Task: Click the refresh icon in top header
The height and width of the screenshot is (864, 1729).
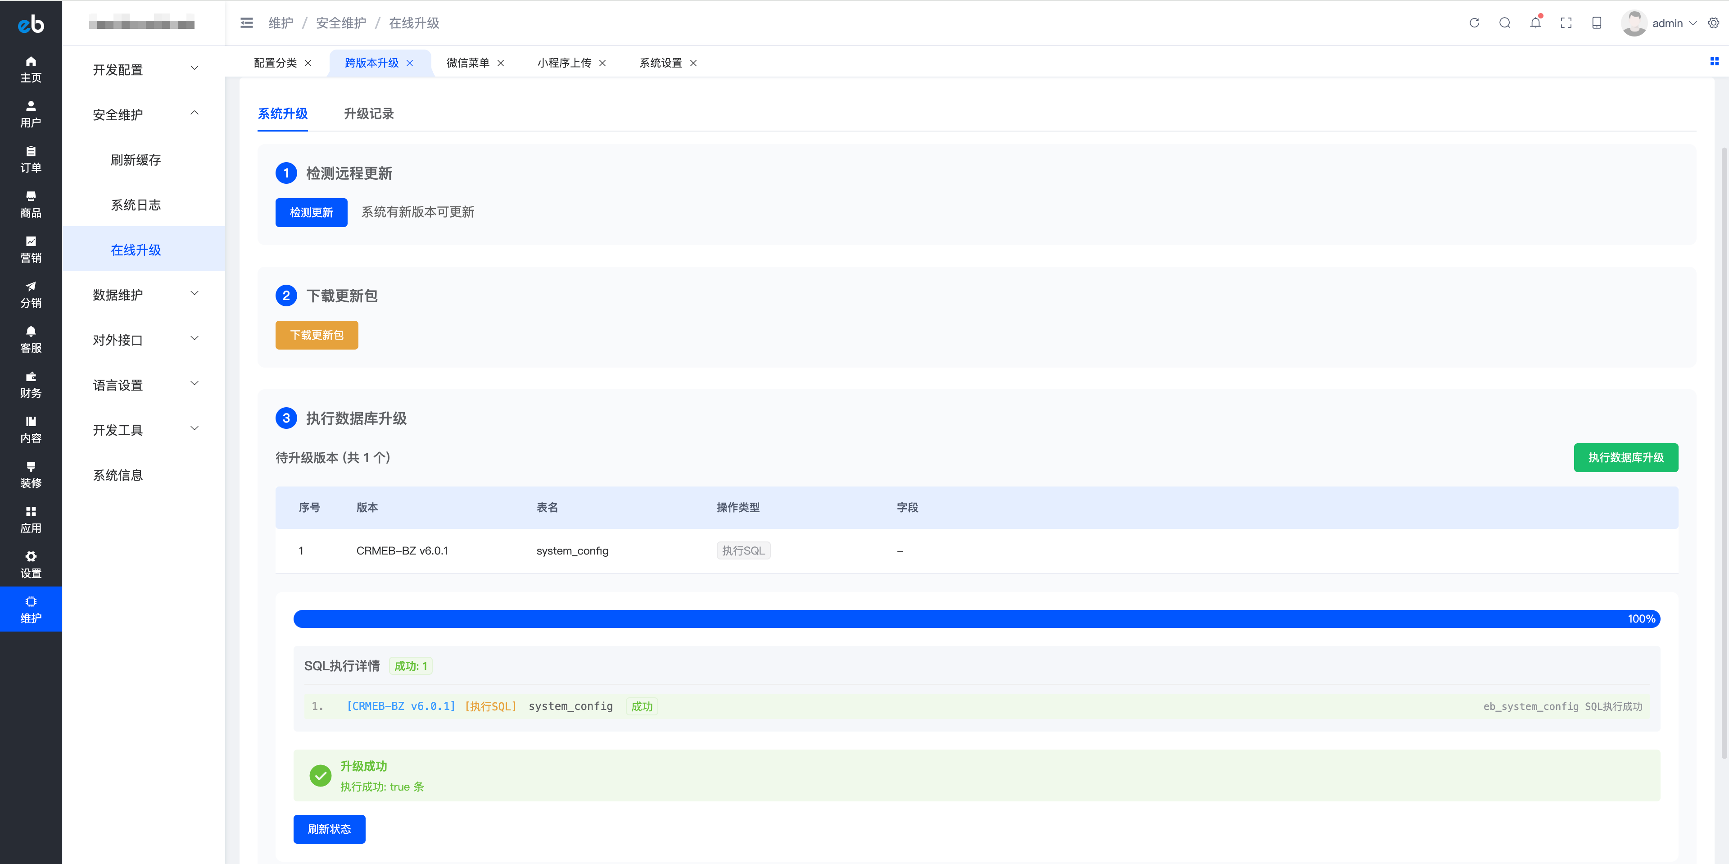Action: tap(1474, 23)
